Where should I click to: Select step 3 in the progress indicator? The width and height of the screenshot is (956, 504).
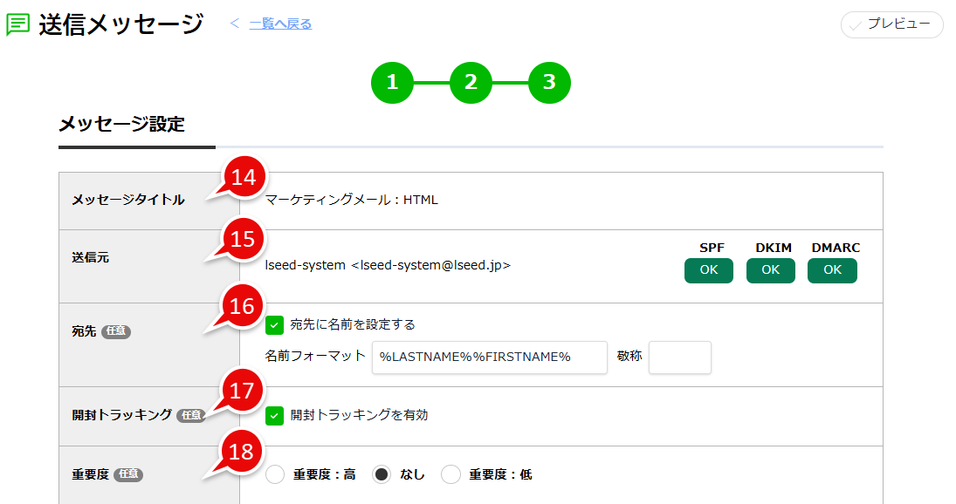point(549,83)
